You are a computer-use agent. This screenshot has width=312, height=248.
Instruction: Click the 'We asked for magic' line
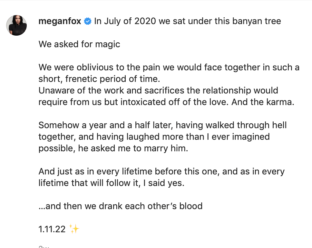(79, 44)
